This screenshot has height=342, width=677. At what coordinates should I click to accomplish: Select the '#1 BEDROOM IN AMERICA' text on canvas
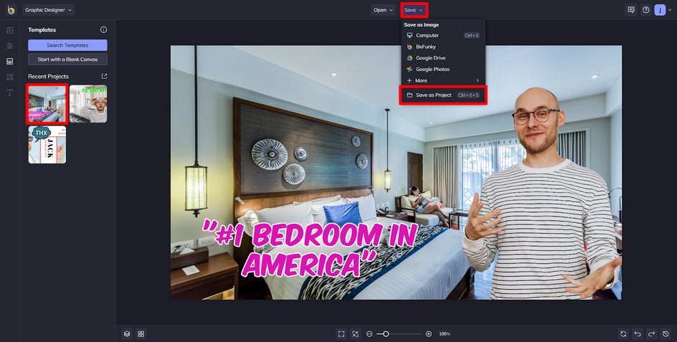click(x=309, y=250)
